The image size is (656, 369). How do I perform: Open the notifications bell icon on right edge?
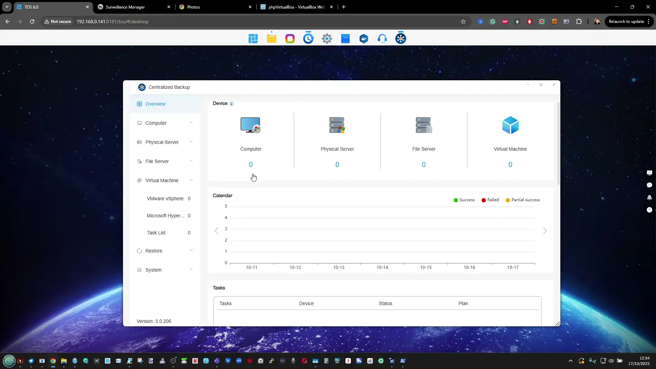click(x=650, y=197)
